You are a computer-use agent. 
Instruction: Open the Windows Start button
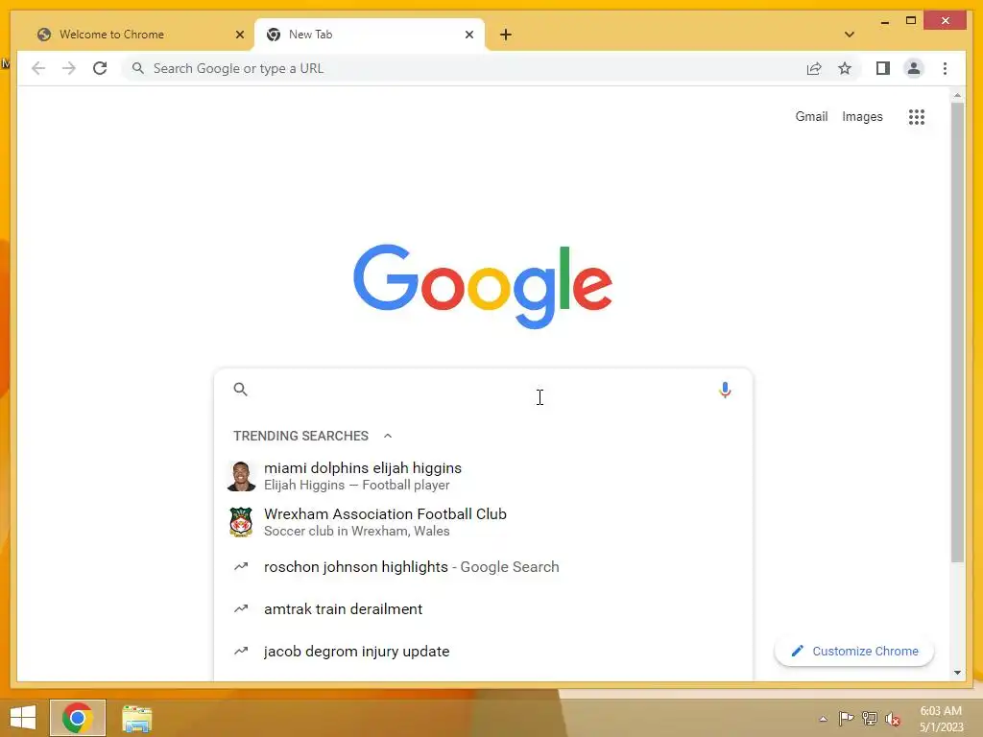pos(23,718)
